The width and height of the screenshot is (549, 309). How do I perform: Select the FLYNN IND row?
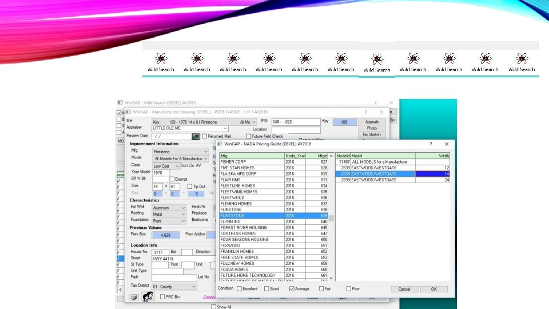[x=273, y=221]
